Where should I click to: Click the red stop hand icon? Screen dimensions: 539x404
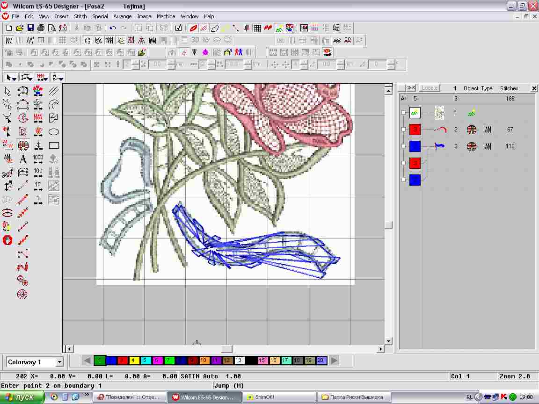pyautogui.click(x=7, y=240)
